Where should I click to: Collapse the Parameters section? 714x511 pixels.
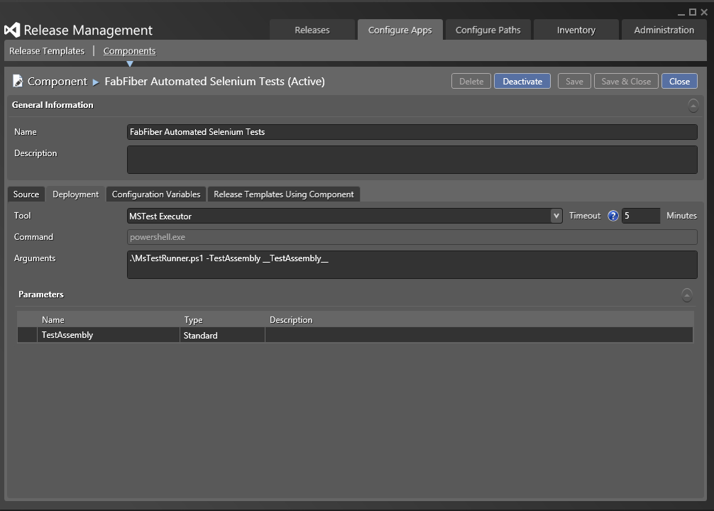coord(687,295)
